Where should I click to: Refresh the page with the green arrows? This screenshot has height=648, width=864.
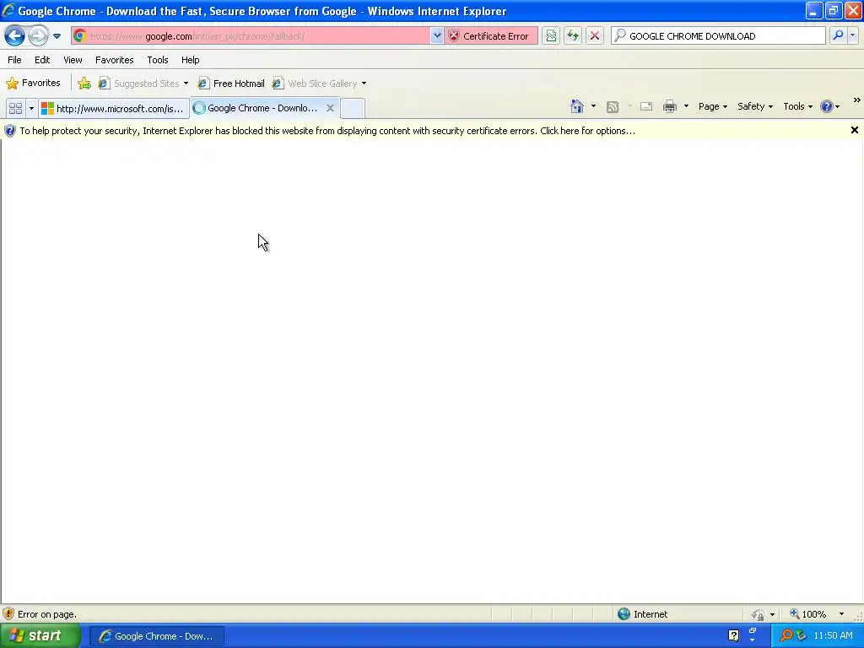click(x=573, y=36)
